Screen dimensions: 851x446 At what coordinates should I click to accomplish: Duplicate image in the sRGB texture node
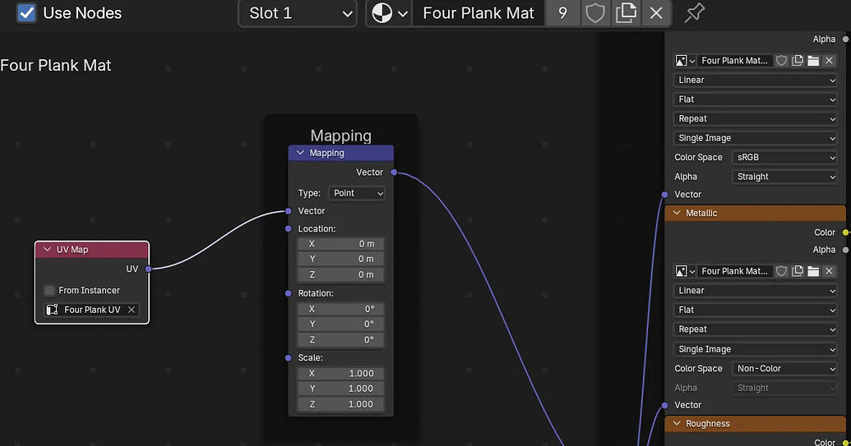pyautogui.click(x=798, y=61)
